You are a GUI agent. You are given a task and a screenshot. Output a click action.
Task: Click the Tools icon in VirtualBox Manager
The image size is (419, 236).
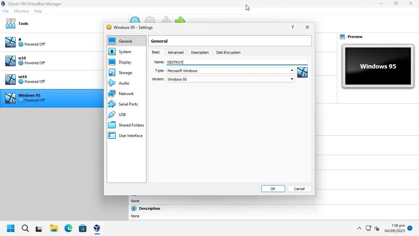click(x=10, y=23)
